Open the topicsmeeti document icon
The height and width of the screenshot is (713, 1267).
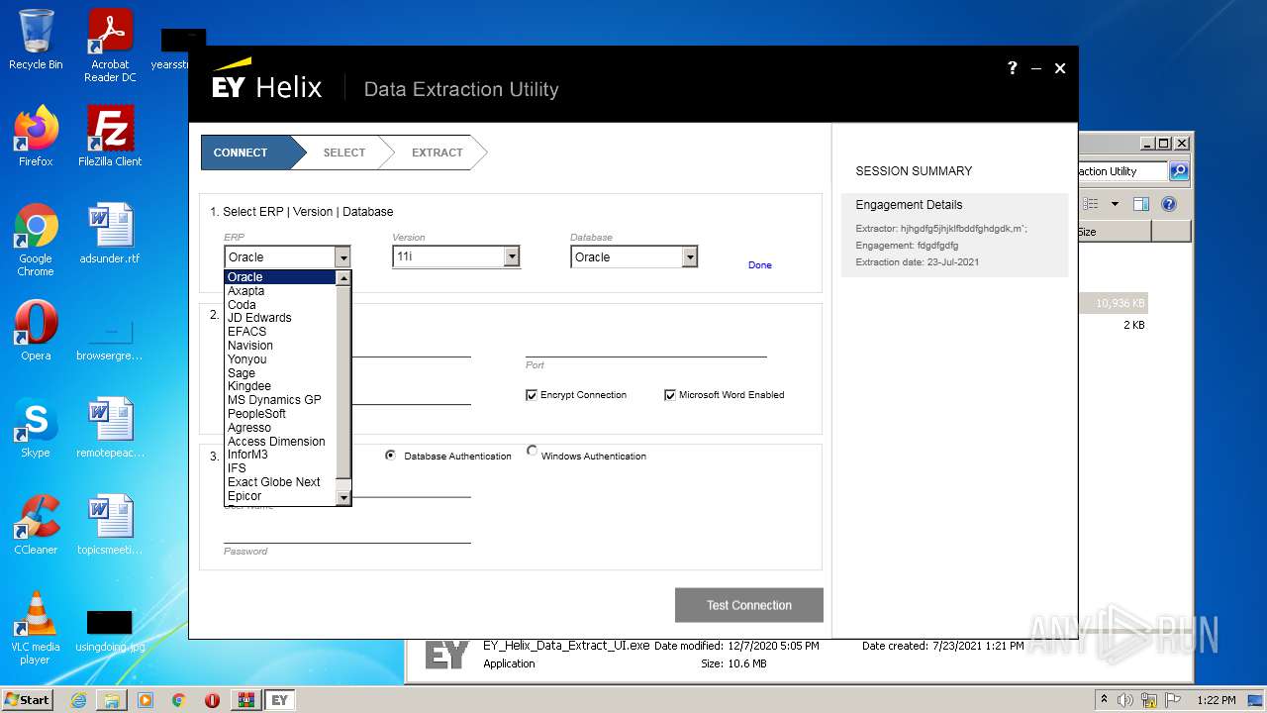110,525
